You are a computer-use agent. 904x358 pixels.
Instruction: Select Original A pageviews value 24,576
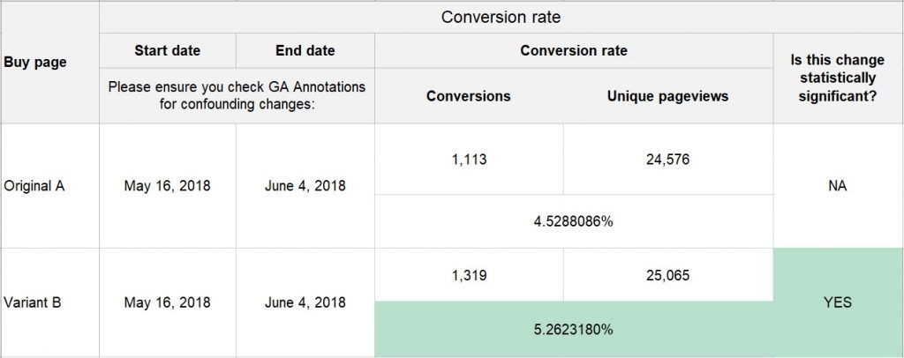667,160
